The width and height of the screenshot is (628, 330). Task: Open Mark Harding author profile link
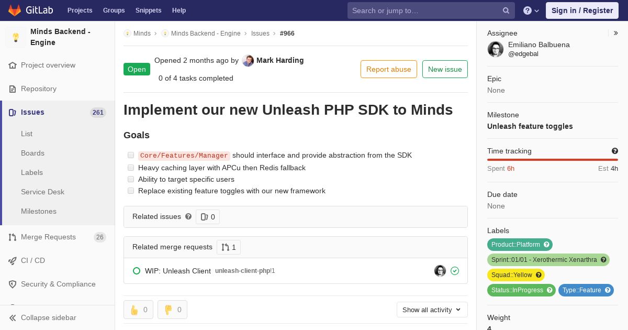click(x=280, y=60)
